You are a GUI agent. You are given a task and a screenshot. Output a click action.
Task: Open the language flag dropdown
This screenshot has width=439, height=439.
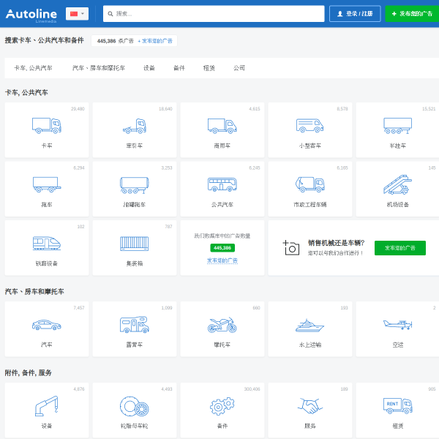pyautogui.click(x=77, y=13)
